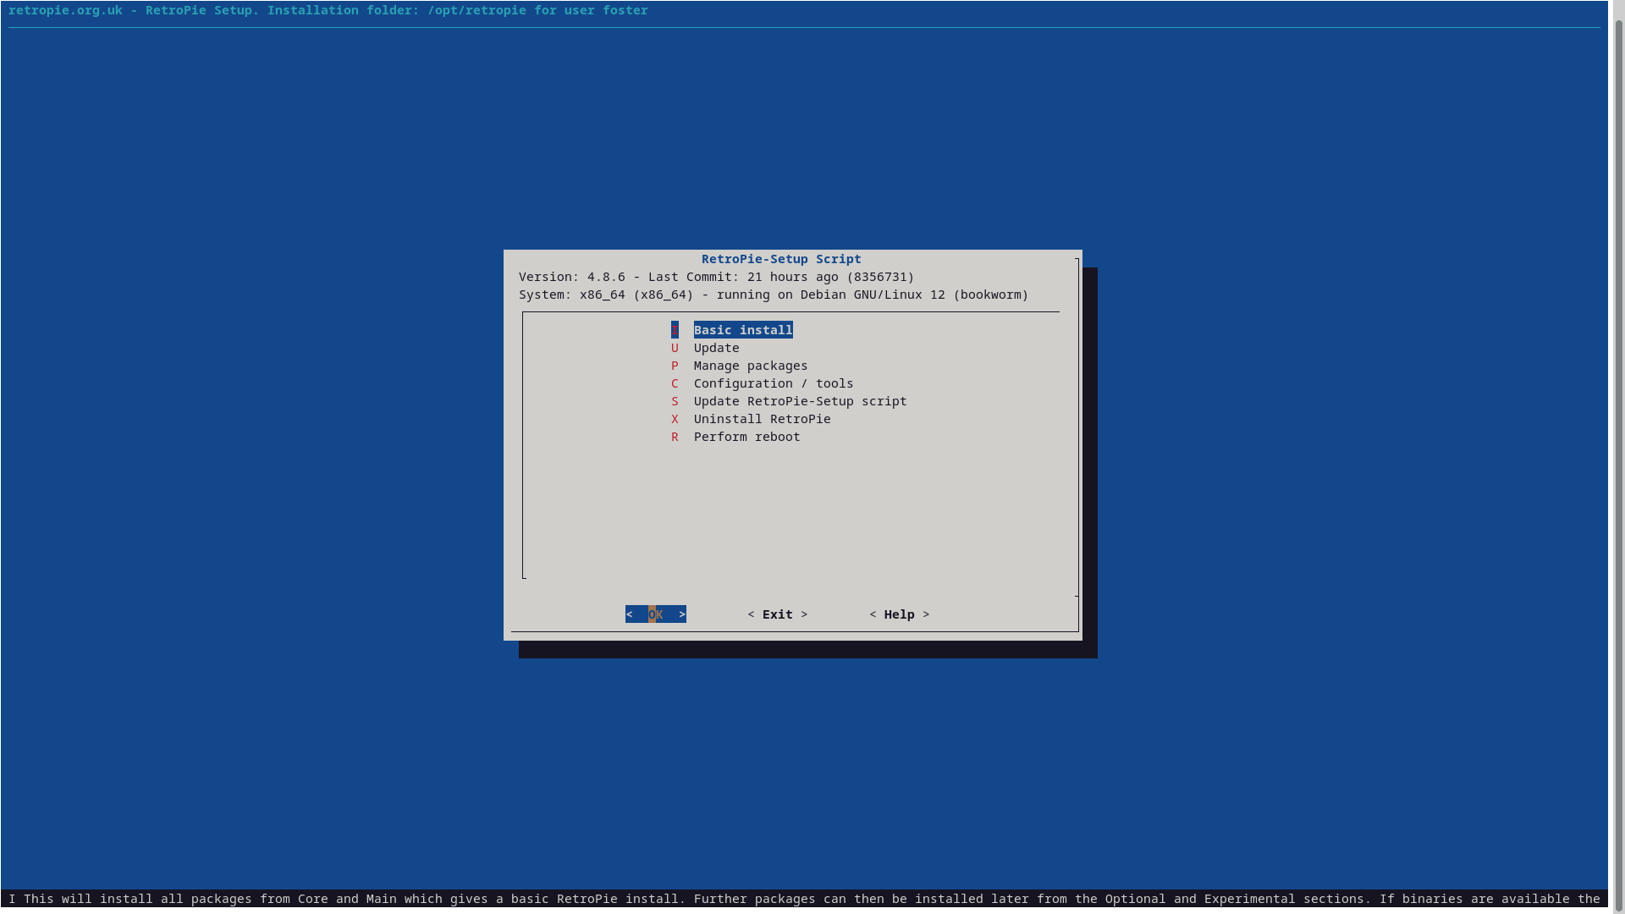Choose the Update menu entry
The height and width of the screenshot is (914, 1625).
[x=716, y=348]
